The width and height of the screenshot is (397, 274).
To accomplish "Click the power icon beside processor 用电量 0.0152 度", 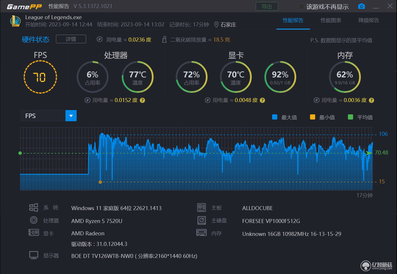I will pyautogui.click(x=87, y=101).
